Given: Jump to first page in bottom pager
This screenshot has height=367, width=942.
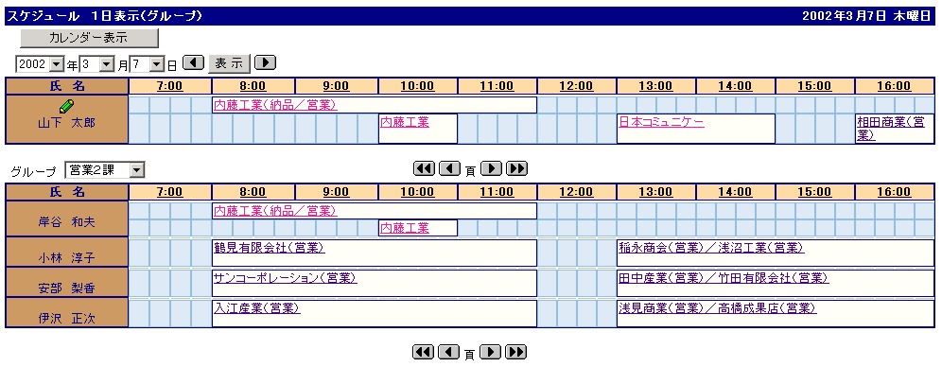Looking at the screenshot, I should (424, 352).
